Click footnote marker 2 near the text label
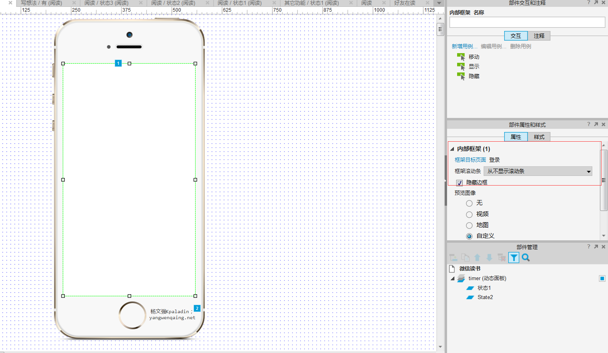608x353 pixels. point(197,308)
